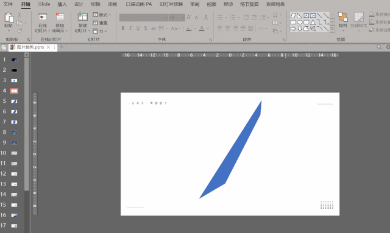Open the font name combo box
The height and width of the screenshot is (233, 390).
[x=144, y=18]
